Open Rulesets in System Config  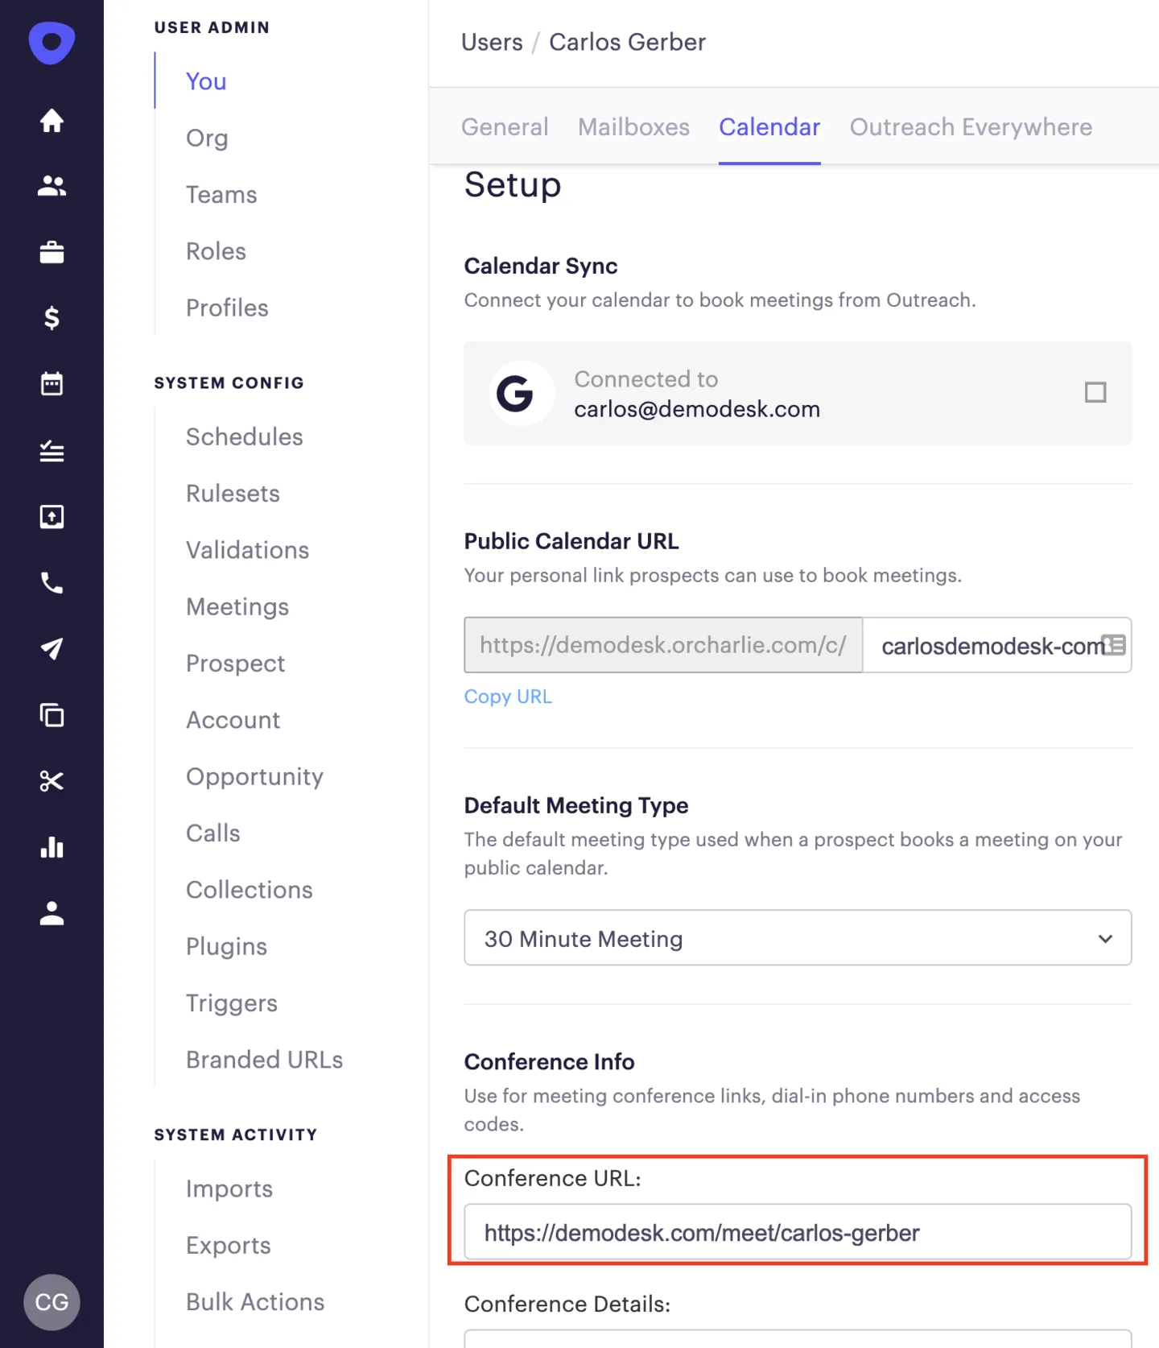(233, 494)
